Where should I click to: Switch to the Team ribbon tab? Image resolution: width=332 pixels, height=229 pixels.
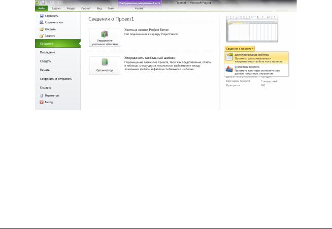point(111,8)
